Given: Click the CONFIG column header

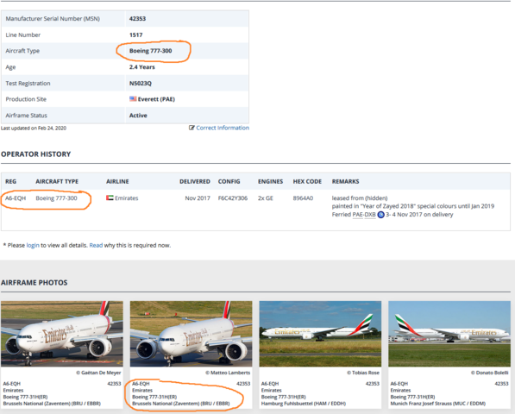Looking at the screenshot, I should click(229, 181).
